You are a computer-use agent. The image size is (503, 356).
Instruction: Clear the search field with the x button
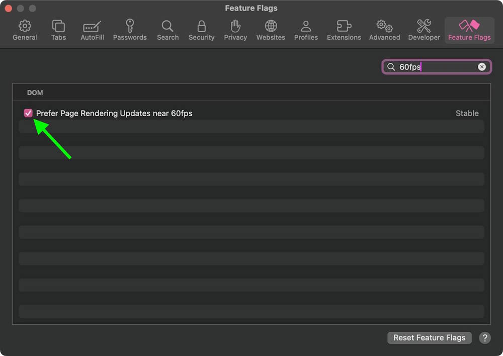point(481,66)
